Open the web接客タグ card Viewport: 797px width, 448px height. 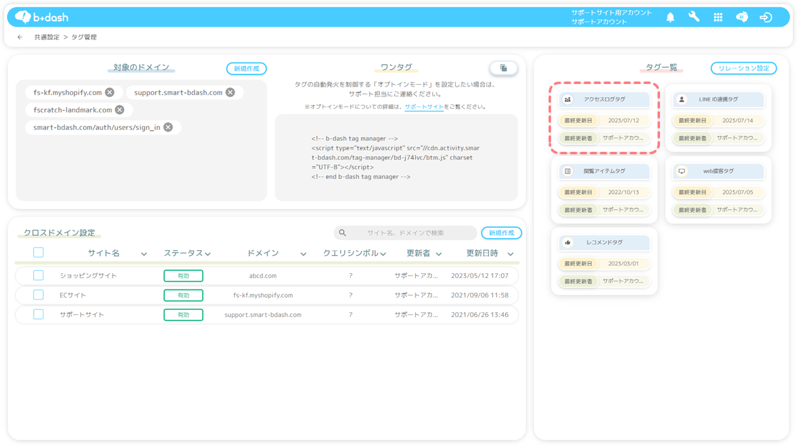719,190
